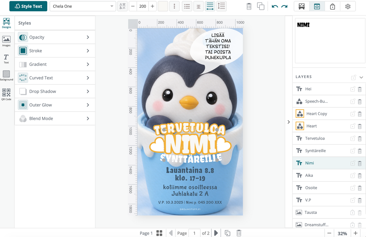Toggle the letter spacing control
Viewport: 366px width, 237px height.
210,6
